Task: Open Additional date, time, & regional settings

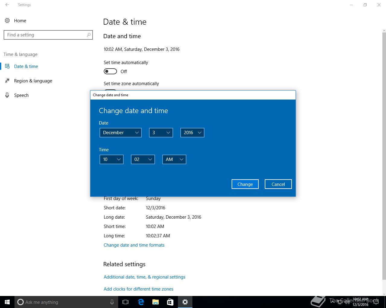Action: pos(144,277)
